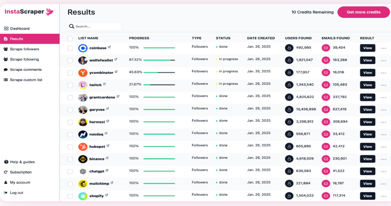Click the shopify profile avatar
This screenshot has width=391, height=206.
83,196
